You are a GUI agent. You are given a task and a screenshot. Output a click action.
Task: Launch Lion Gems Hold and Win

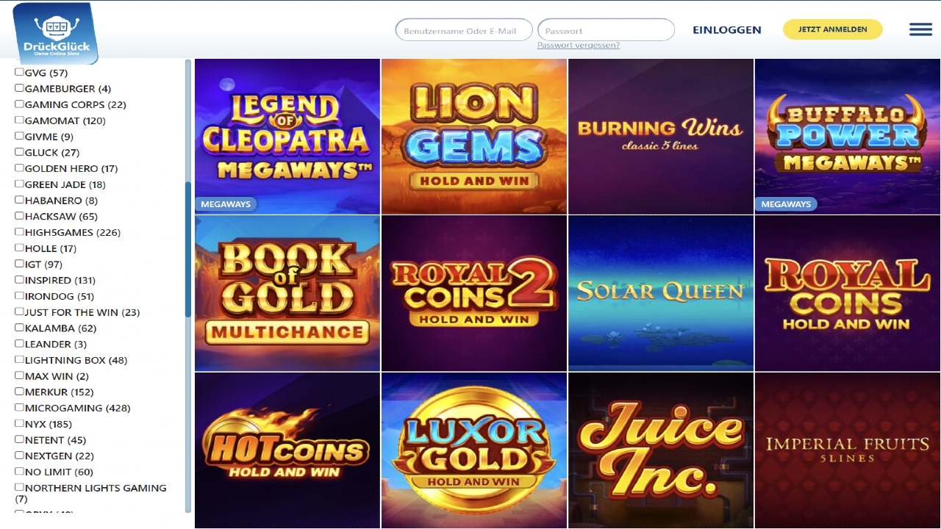[x=474, y=137]
